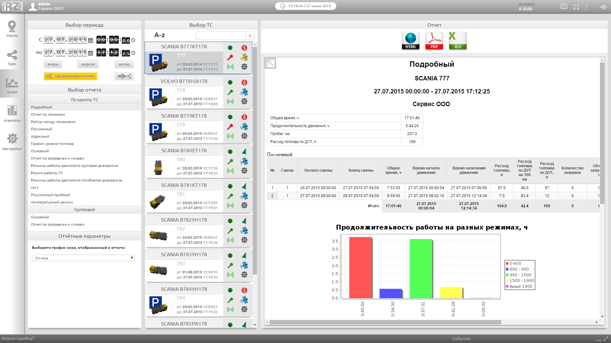This screenshot has height=343, width=611.
Task: Open the 24 часа shift schedule dropdown
Action: pos(83,258)
